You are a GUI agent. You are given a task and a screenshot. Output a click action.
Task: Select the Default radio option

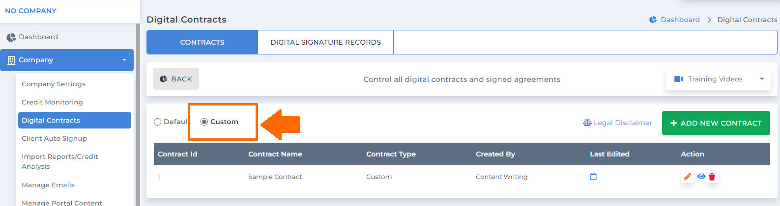pos(157,122)
